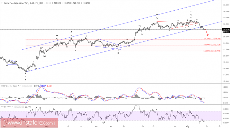This screenshot has height=128, width=230.
Task: Open the RSI (9, close) dropdown arrow
Action: tap(12, 107)
